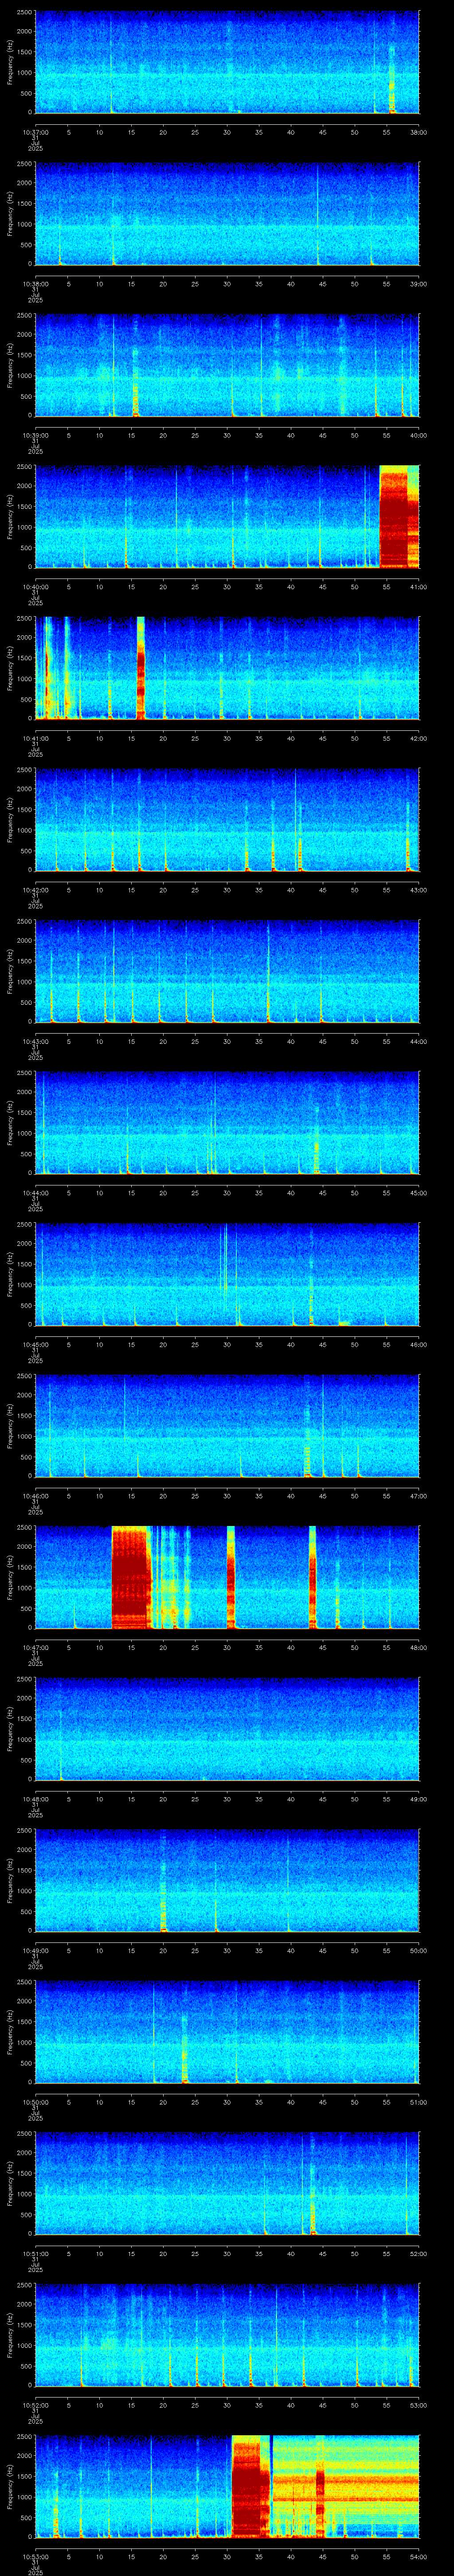Select the 10:42:00 start timestamp
This screenshot has height=2576, width=454.
pos(35,890)
